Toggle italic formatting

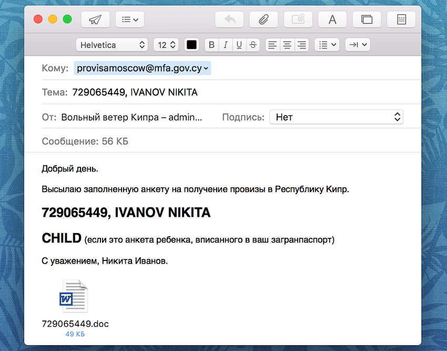tap(226, 45)
